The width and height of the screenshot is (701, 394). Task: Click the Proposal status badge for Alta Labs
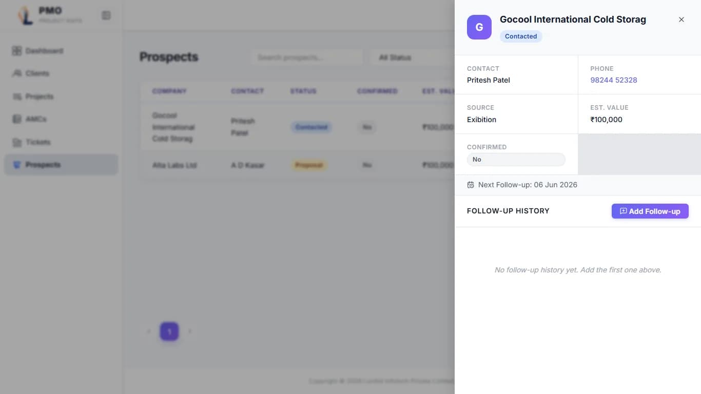pyautogui.click(x=308, y=165)
